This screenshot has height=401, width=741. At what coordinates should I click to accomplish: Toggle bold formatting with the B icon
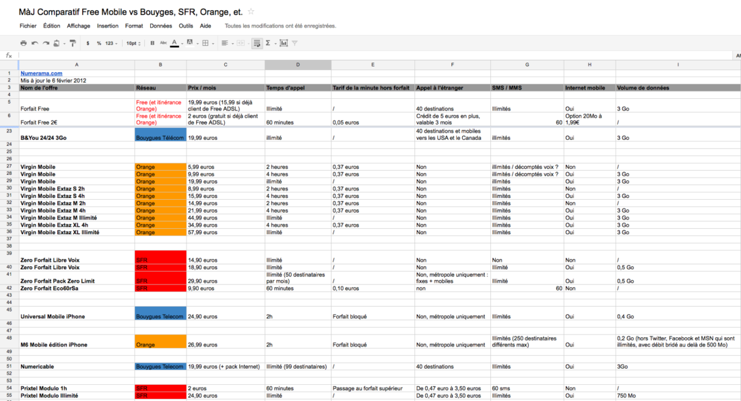coord(152,43)
